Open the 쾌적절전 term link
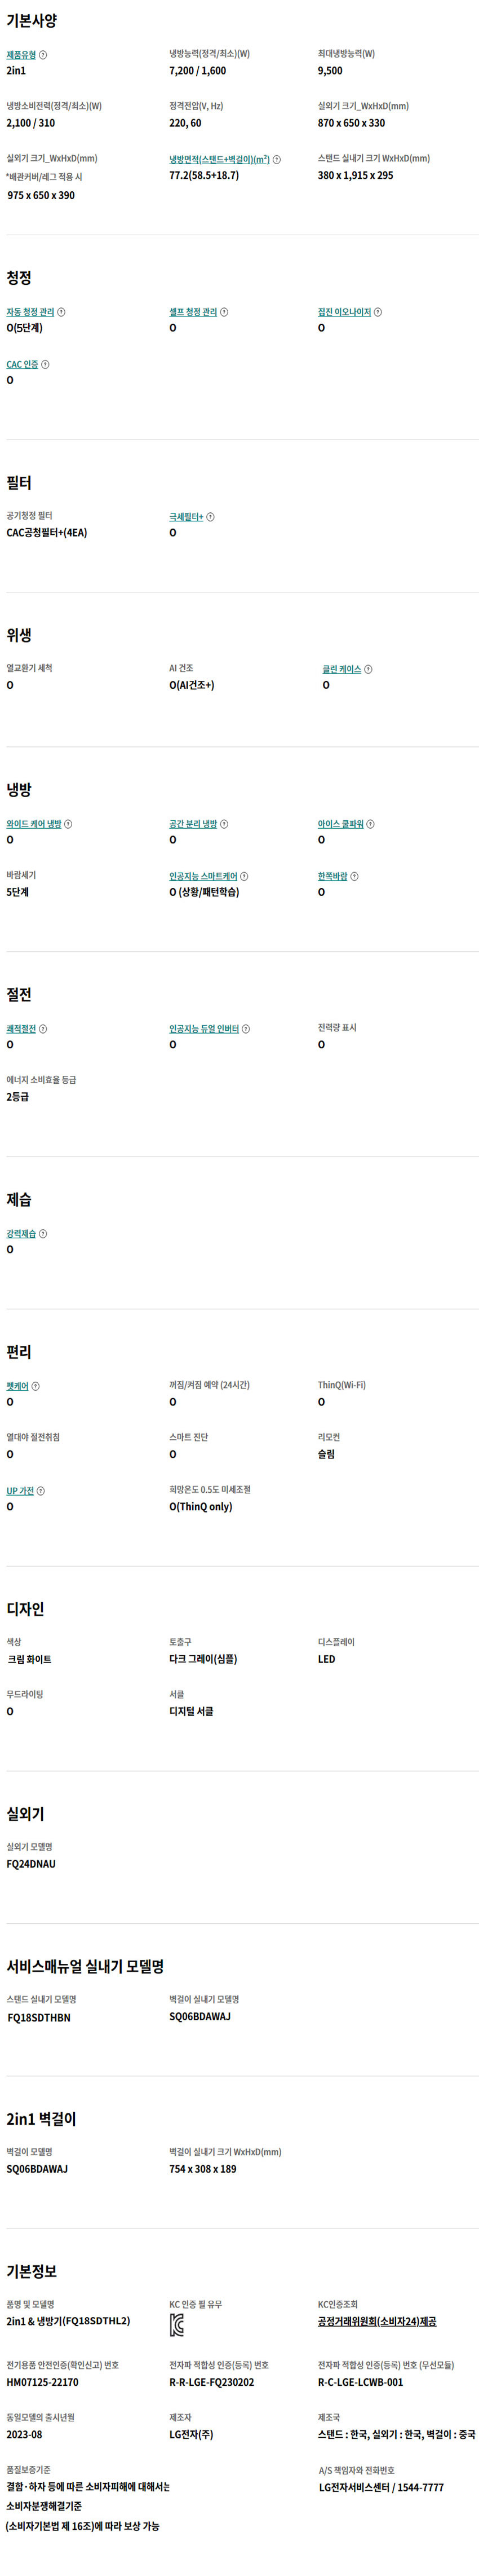This screenshot has height=2576, width=479. pyautogui.click(x=21, y=1029)
